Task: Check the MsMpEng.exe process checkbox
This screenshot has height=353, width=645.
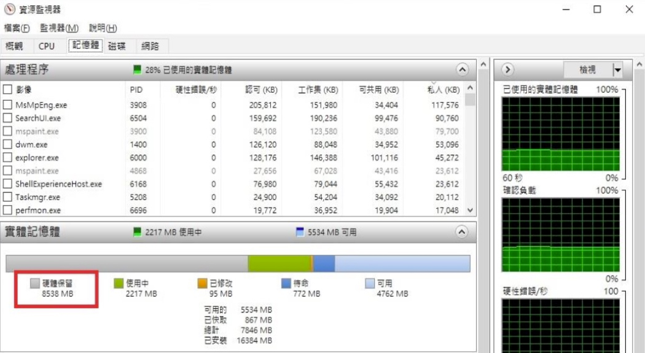Action: 7,105
